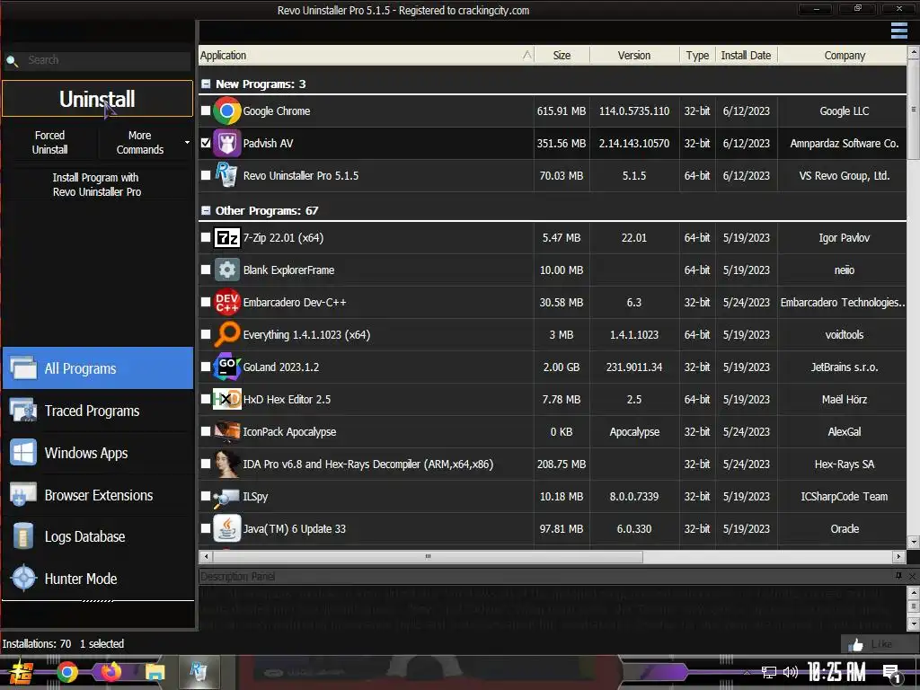Switch to Traced Programs
Screen dimensions: 920x690
click(98, 410)
